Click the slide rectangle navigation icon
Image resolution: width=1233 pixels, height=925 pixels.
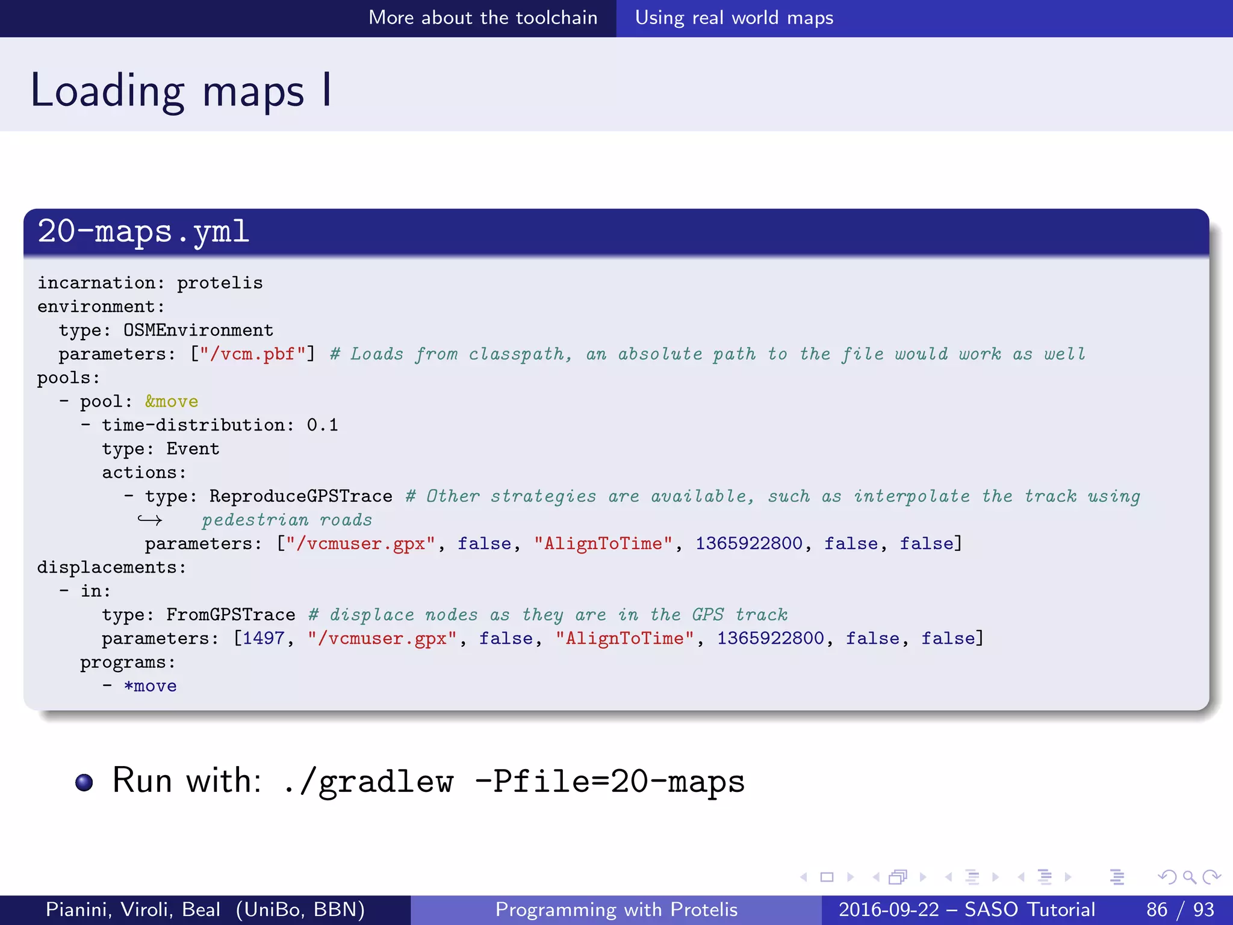tap(827, 877)
